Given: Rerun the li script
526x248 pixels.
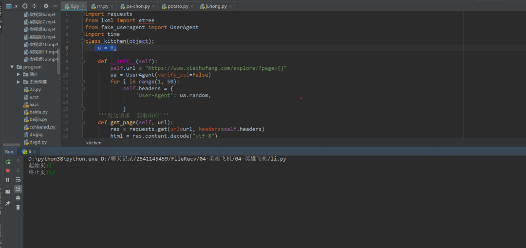Looking at the screenshot, I should click(8, 162).
